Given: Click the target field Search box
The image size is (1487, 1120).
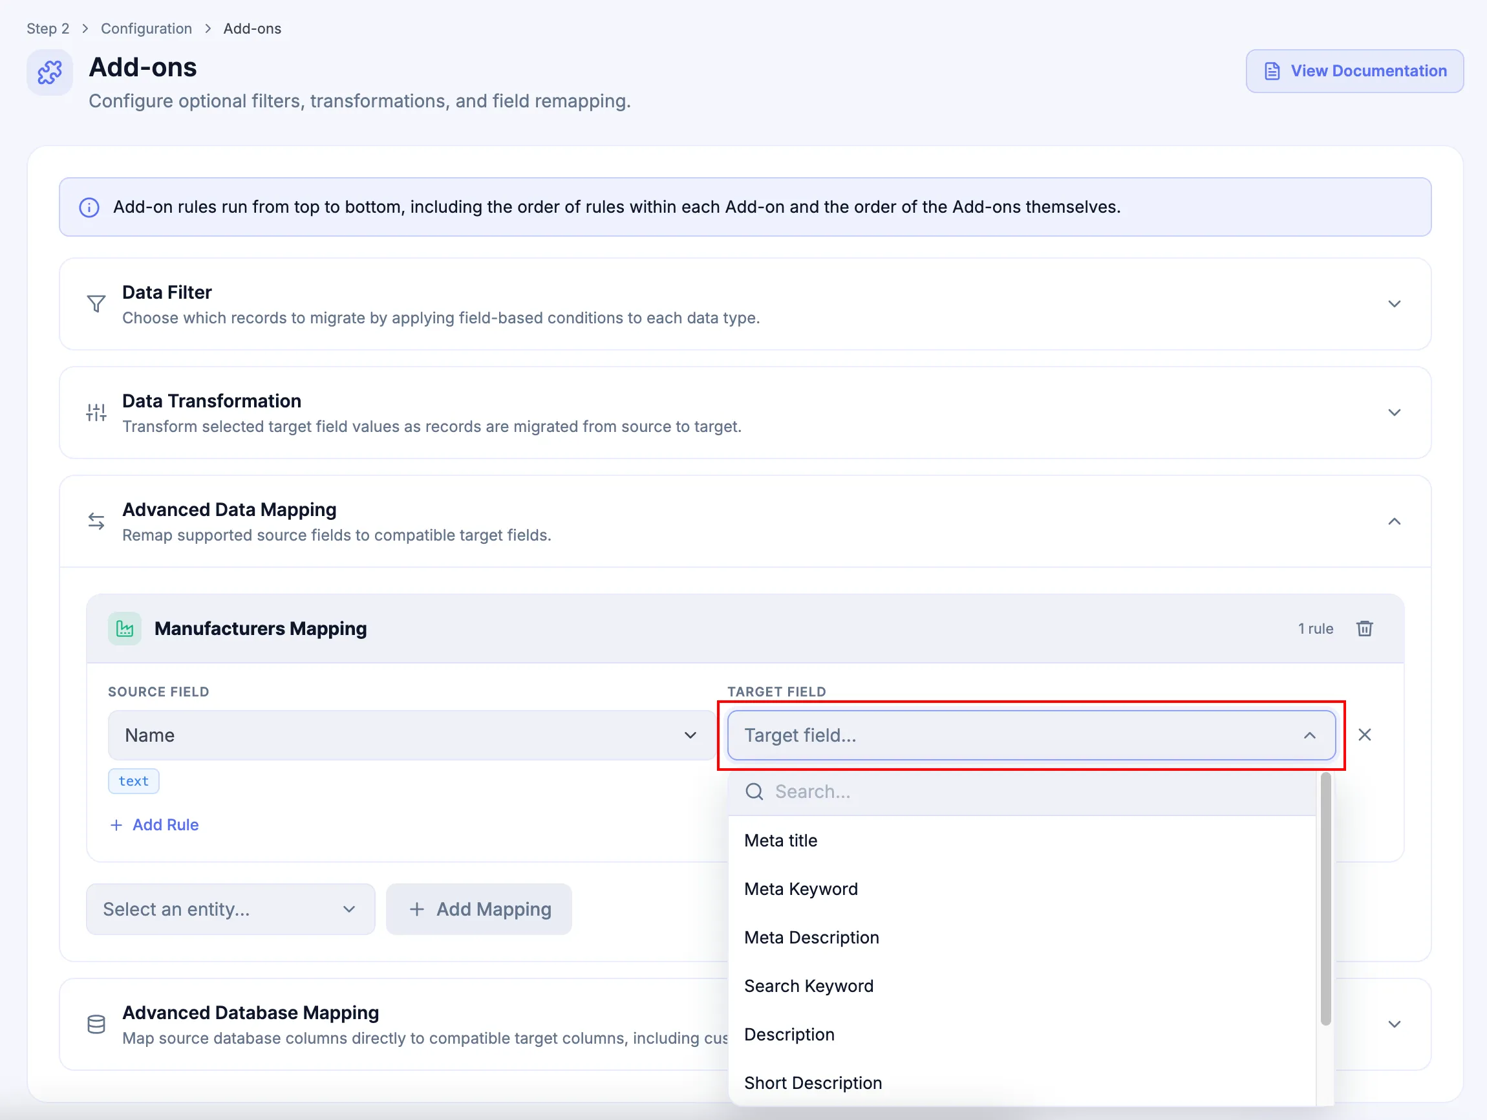Looking at the screenshot, I should pyautogui.click(x=1022, y=792).
